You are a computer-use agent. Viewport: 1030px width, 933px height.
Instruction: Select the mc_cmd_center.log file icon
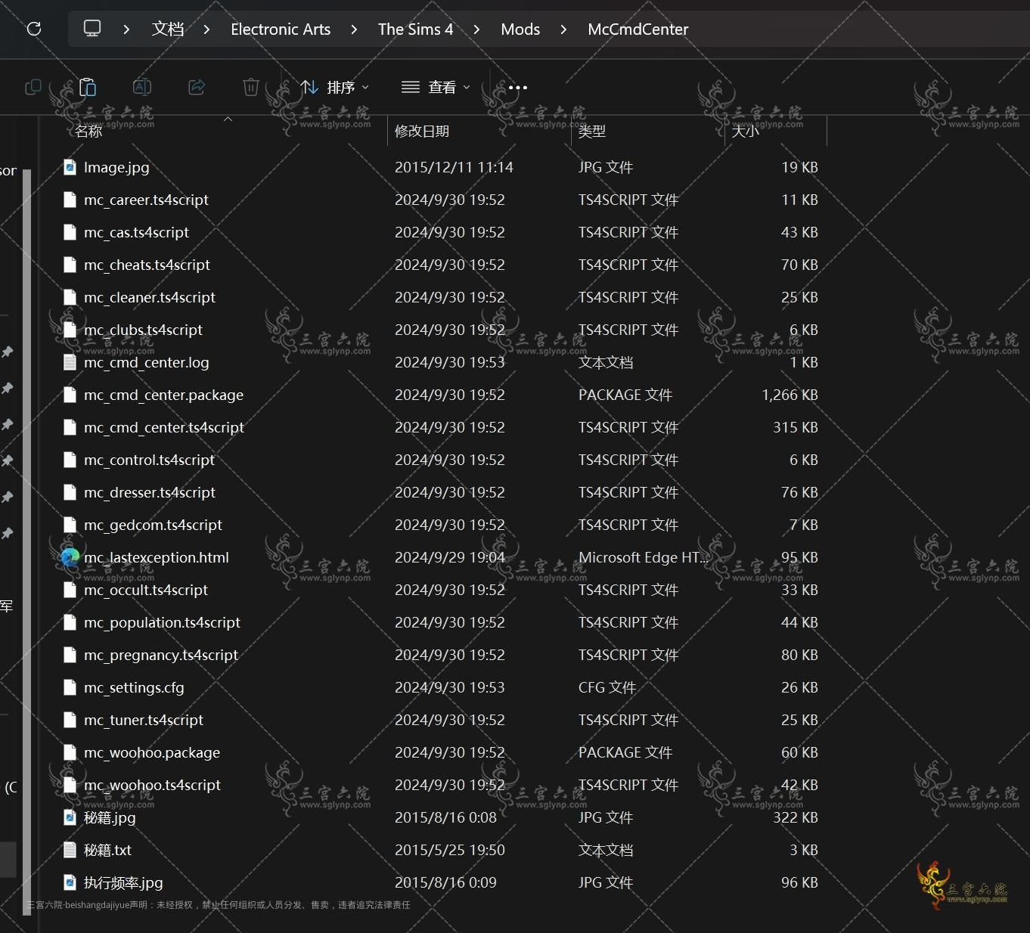pos(70,362)
